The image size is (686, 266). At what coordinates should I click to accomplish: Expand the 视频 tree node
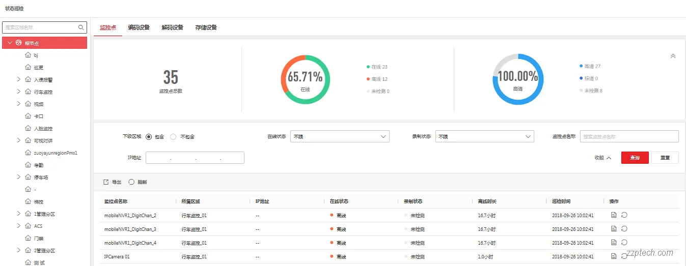click(19, 104)
